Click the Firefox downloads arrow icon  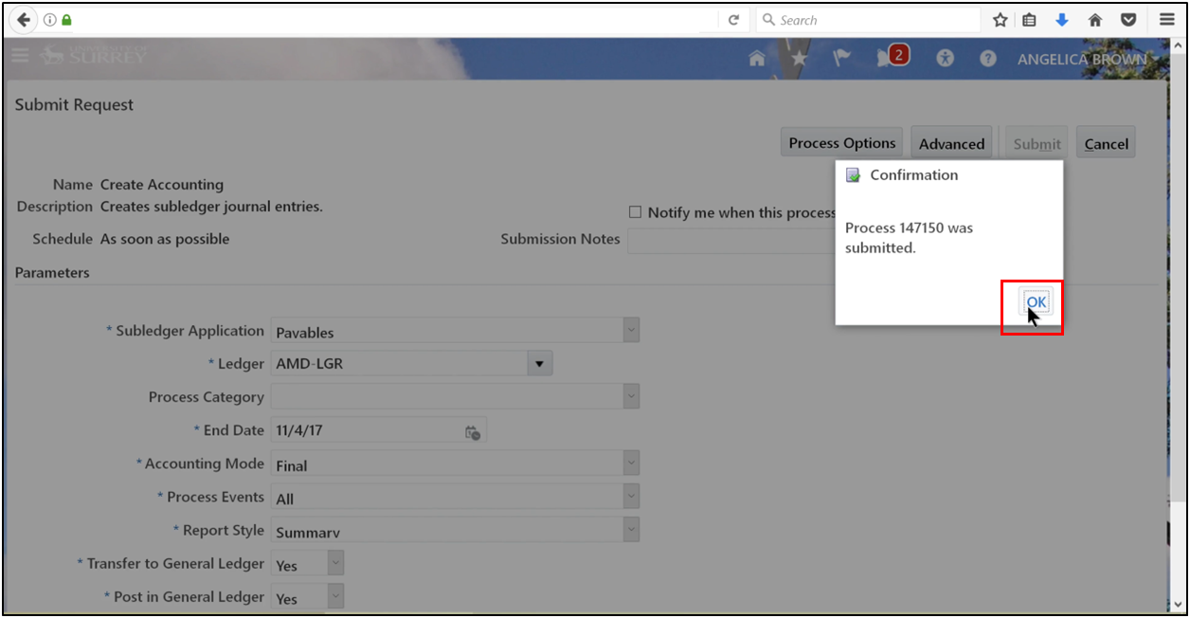coord(1062,19)
